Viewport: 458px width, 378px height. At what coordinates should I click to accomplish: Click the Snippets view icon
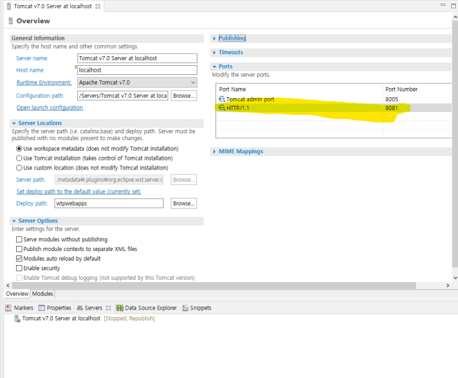tap(185, 308)
